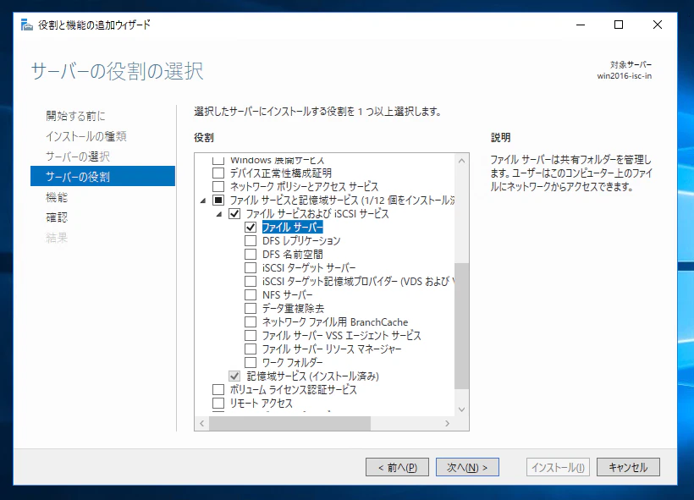Image resolution: width=694 pixels, height=500 pixels.
Task: Check the DFS レプリケーション checkbox
Action: click(251, 241)
